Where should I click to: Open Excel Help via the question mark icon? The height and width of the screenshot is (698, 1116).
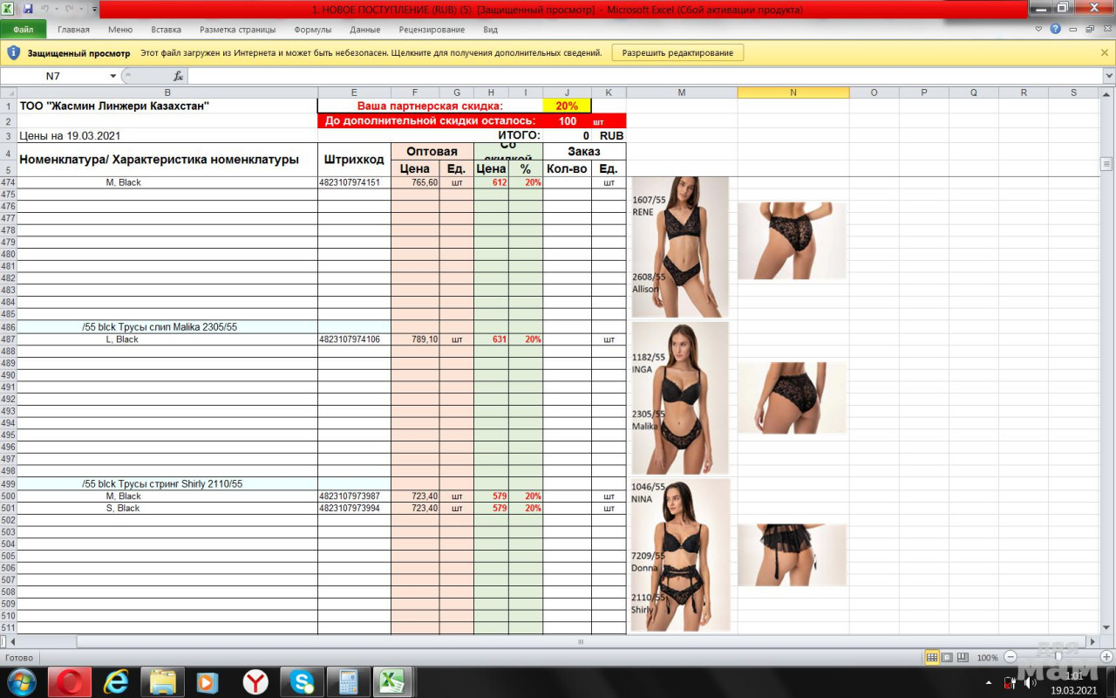[x=1056, y=29]
